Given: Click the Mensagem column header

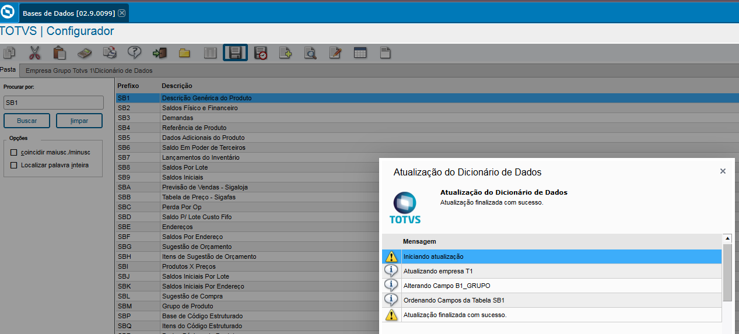Looking at the screenshot, I should click(x=419, y=241).
